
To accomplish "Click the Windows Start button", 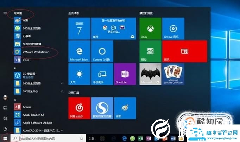I will click(5, 138).
